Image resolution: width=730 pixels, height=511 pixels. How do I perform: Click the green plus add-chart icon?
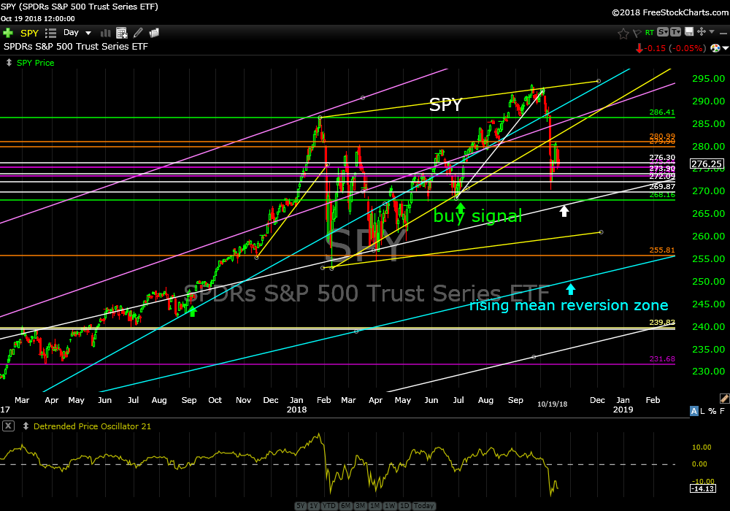pyautogui.click(x=8, y=33)
